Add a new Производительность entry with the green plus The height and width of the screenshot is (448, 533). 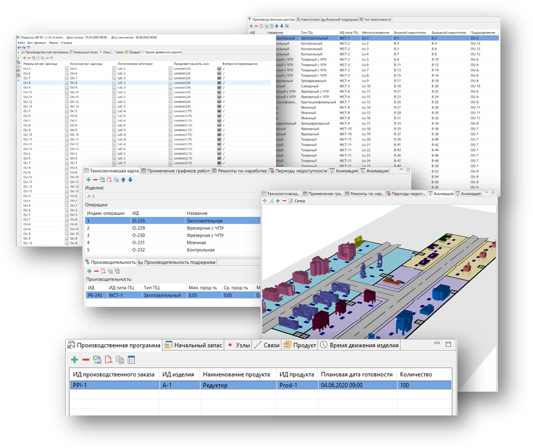[x=89, y=271]
